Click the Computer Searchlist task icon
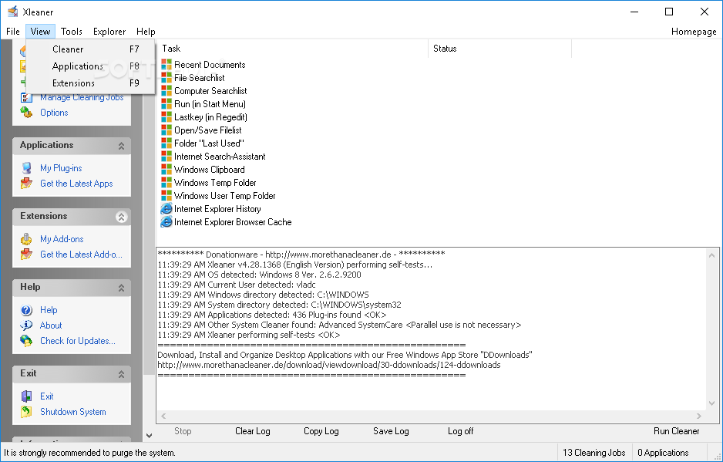The image size is (723, 462). [166, 91]
